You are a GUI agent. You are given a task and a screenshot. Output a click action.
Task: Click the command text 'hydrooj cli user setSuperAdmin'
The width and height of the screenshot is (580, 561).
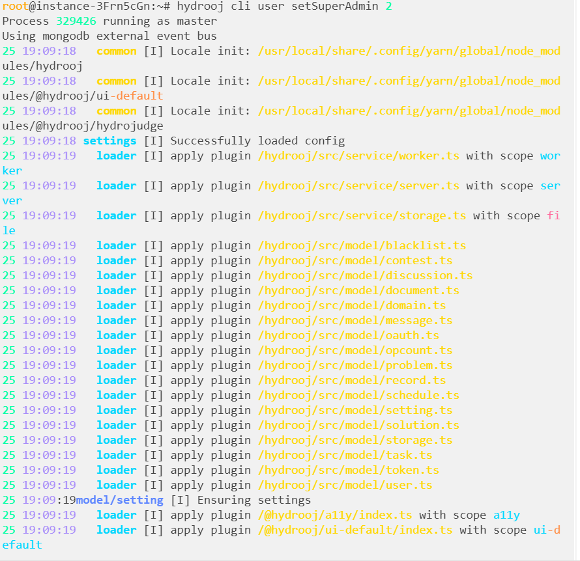pos(278,7)
